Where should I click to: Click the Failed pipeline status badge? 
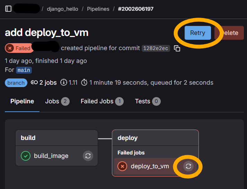(19, 48)
